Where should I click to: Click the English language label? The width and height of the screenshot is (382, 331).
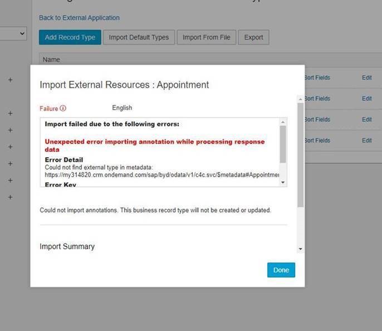click(122, 108)
